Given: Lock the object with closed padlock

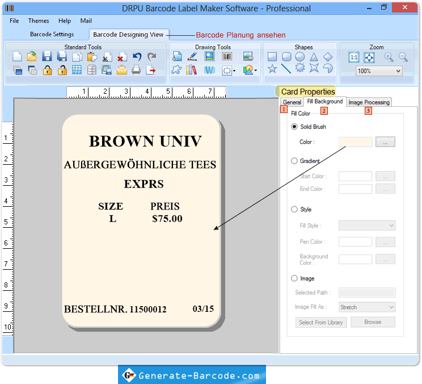Looking at the screenshot, I should (48, 70).
